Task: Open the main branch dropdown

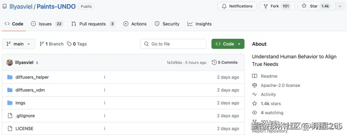Action: (18, 44)
